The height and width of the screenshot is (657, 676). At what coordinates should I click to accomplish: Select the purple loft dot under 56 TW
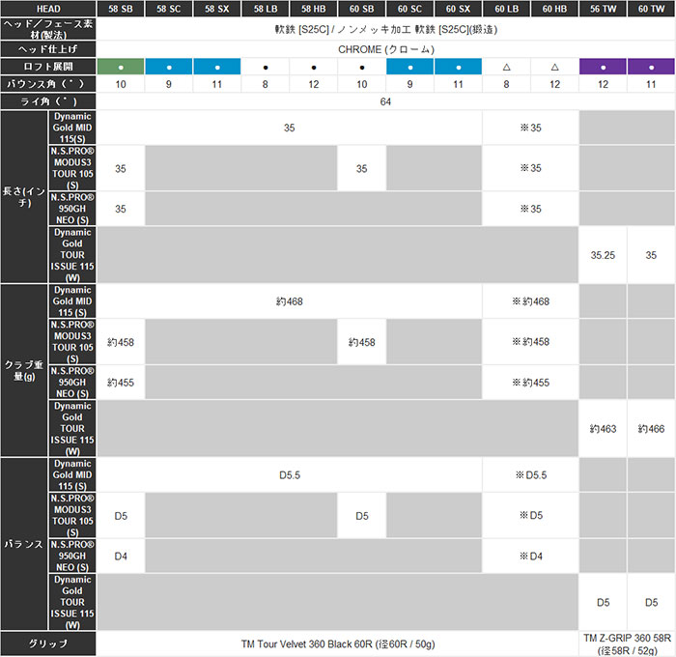604,67
